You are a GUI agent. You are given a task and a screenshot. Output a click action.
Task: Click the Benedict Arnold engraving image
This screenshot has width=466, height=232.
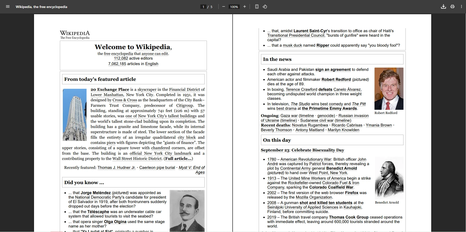click(x=389, y=178)
